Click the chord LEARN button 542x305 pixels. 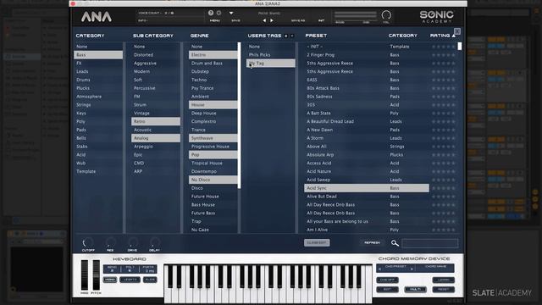[x=443, y=280]
